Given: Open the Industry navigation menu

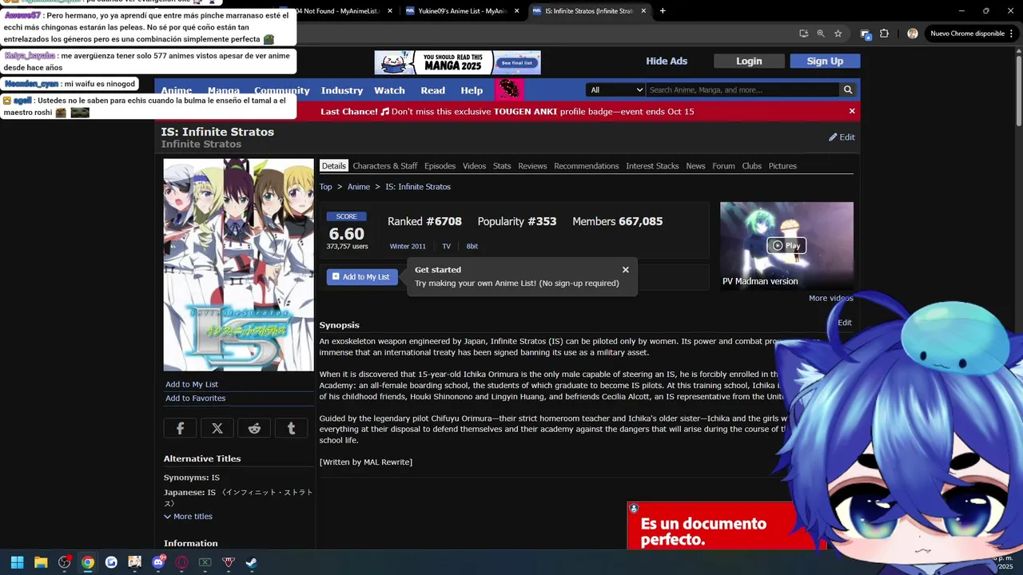Looking at the screenshot, I should [342, 90].
